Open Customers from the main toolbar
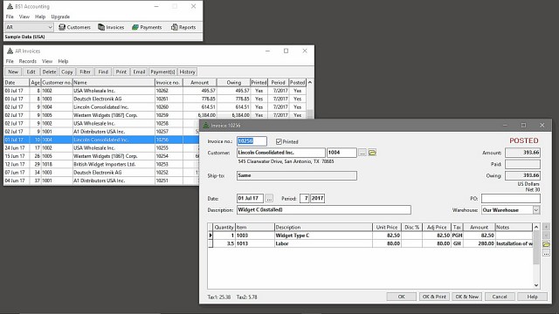The image size is (559, 314). 74,27
